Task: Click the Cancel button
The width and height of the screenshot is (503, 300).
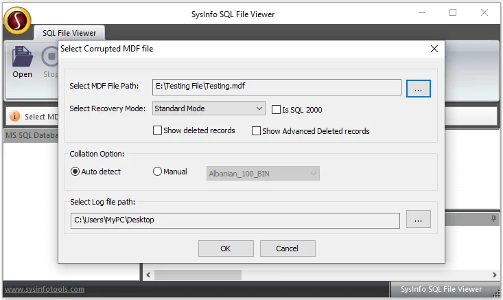Action: tap(288, 249)
